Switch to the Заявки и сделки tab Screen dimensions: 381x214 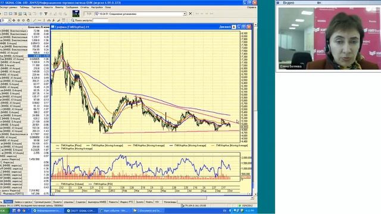[x=23, y=202]
